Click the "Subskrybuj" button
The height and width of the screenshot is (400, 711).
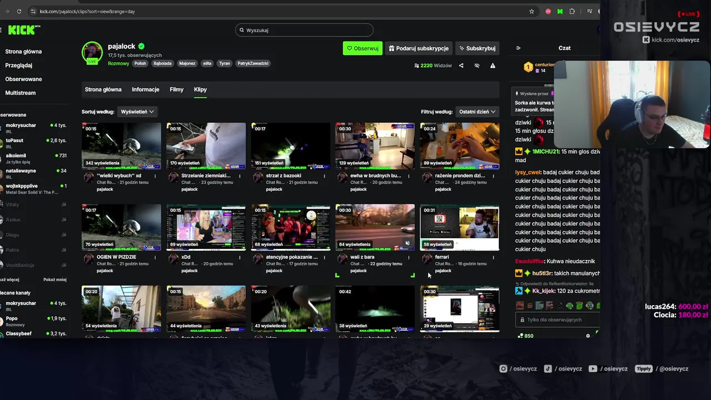477,48
